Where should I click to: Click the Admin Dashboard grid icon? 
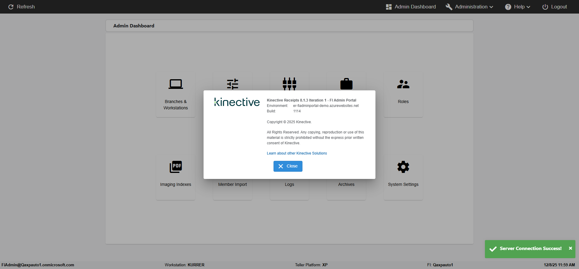(389, 7)
